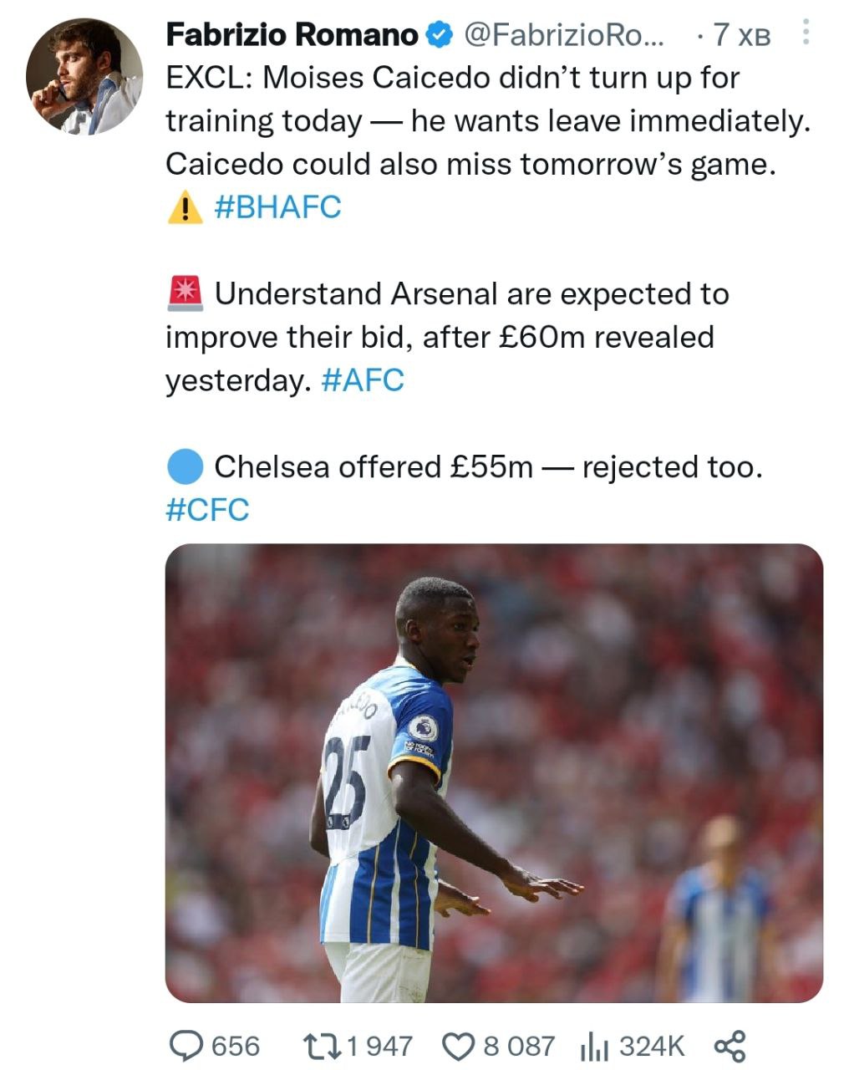The width and height of the screenshot is (849, 1070).
Task: Click the Fabrizio Romano display name
Action: click(292, 35)
